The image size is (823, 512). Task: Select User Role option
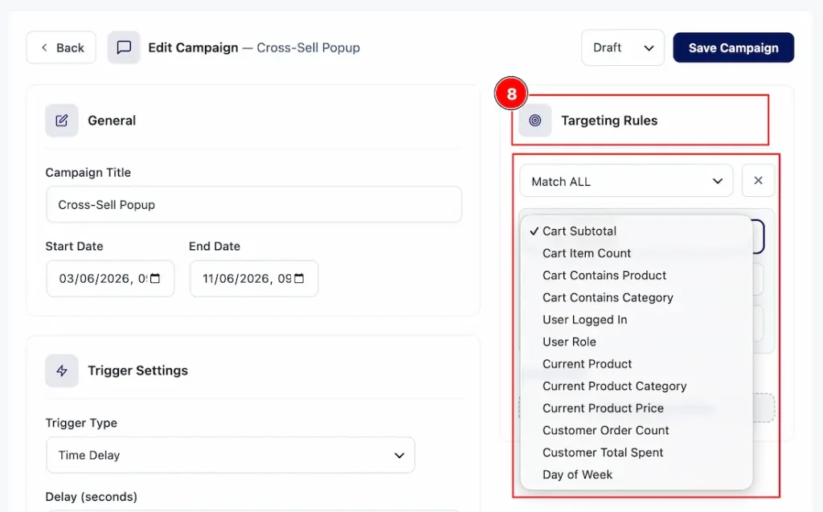(637, 342)
